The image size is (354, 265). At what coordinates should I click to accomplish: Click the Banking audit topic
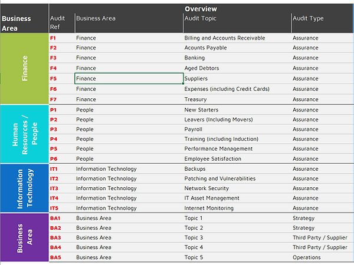pos(237,58)
